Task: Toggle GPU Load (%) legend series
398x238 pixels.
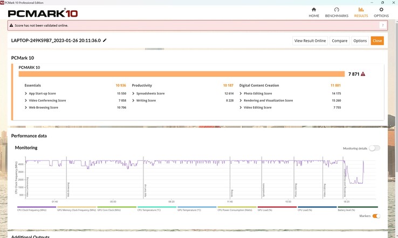Action: pos(277,208)
